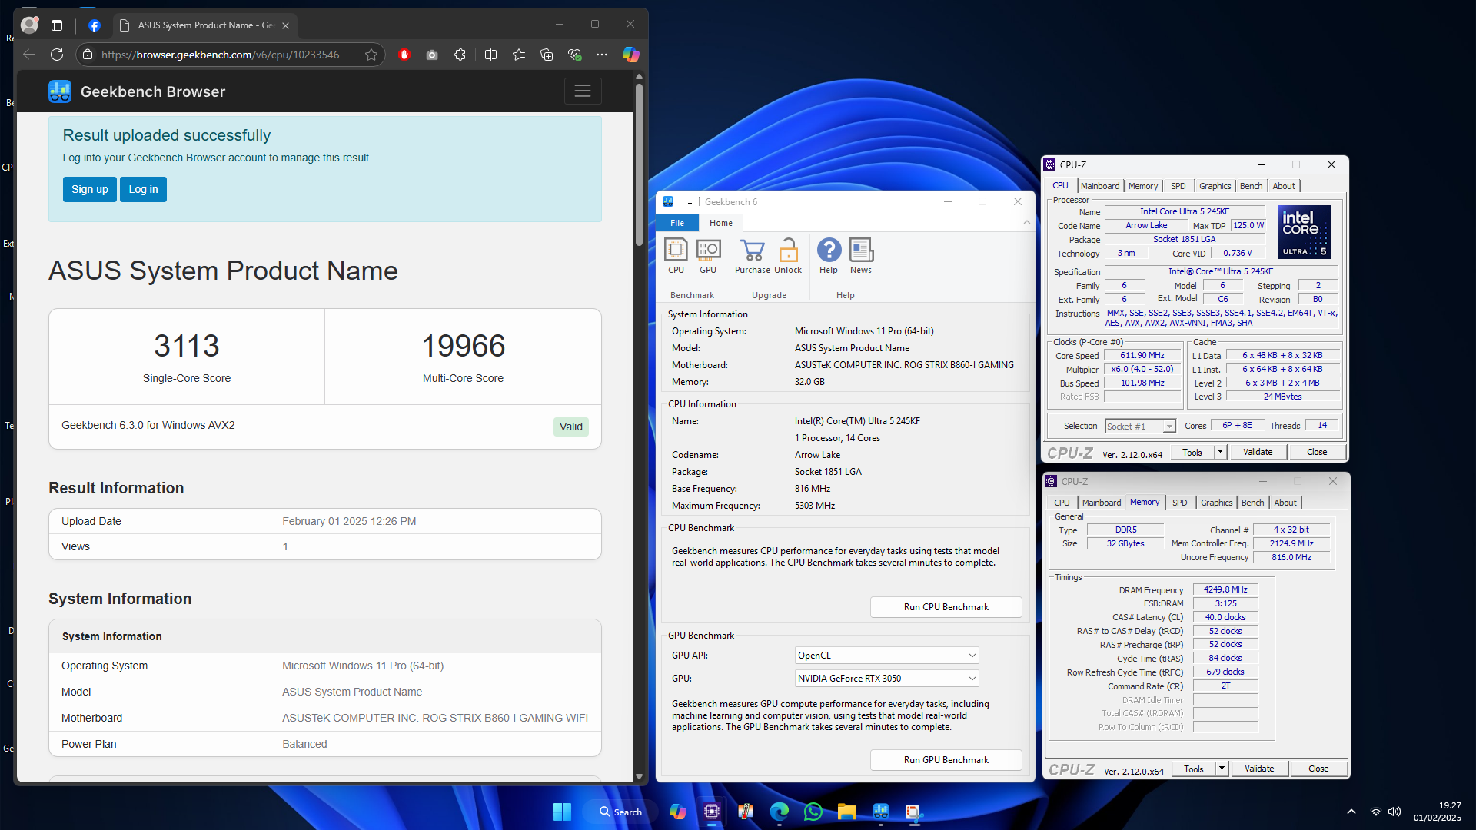The image size is (1476, 830).
Task: Click Run GPU Benchmark button
Action: pyautogui.click(x=946, y=760)
